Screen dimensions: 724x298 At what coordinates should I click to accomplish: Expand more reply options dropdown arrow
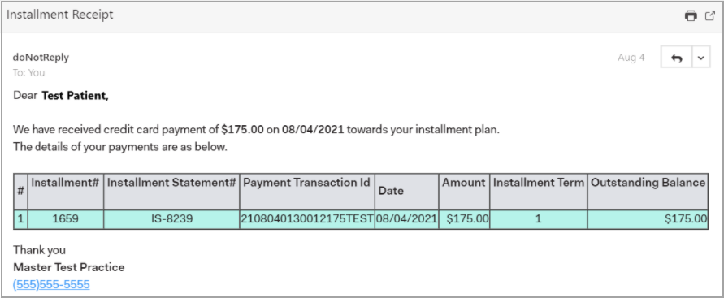click(701, 58)
